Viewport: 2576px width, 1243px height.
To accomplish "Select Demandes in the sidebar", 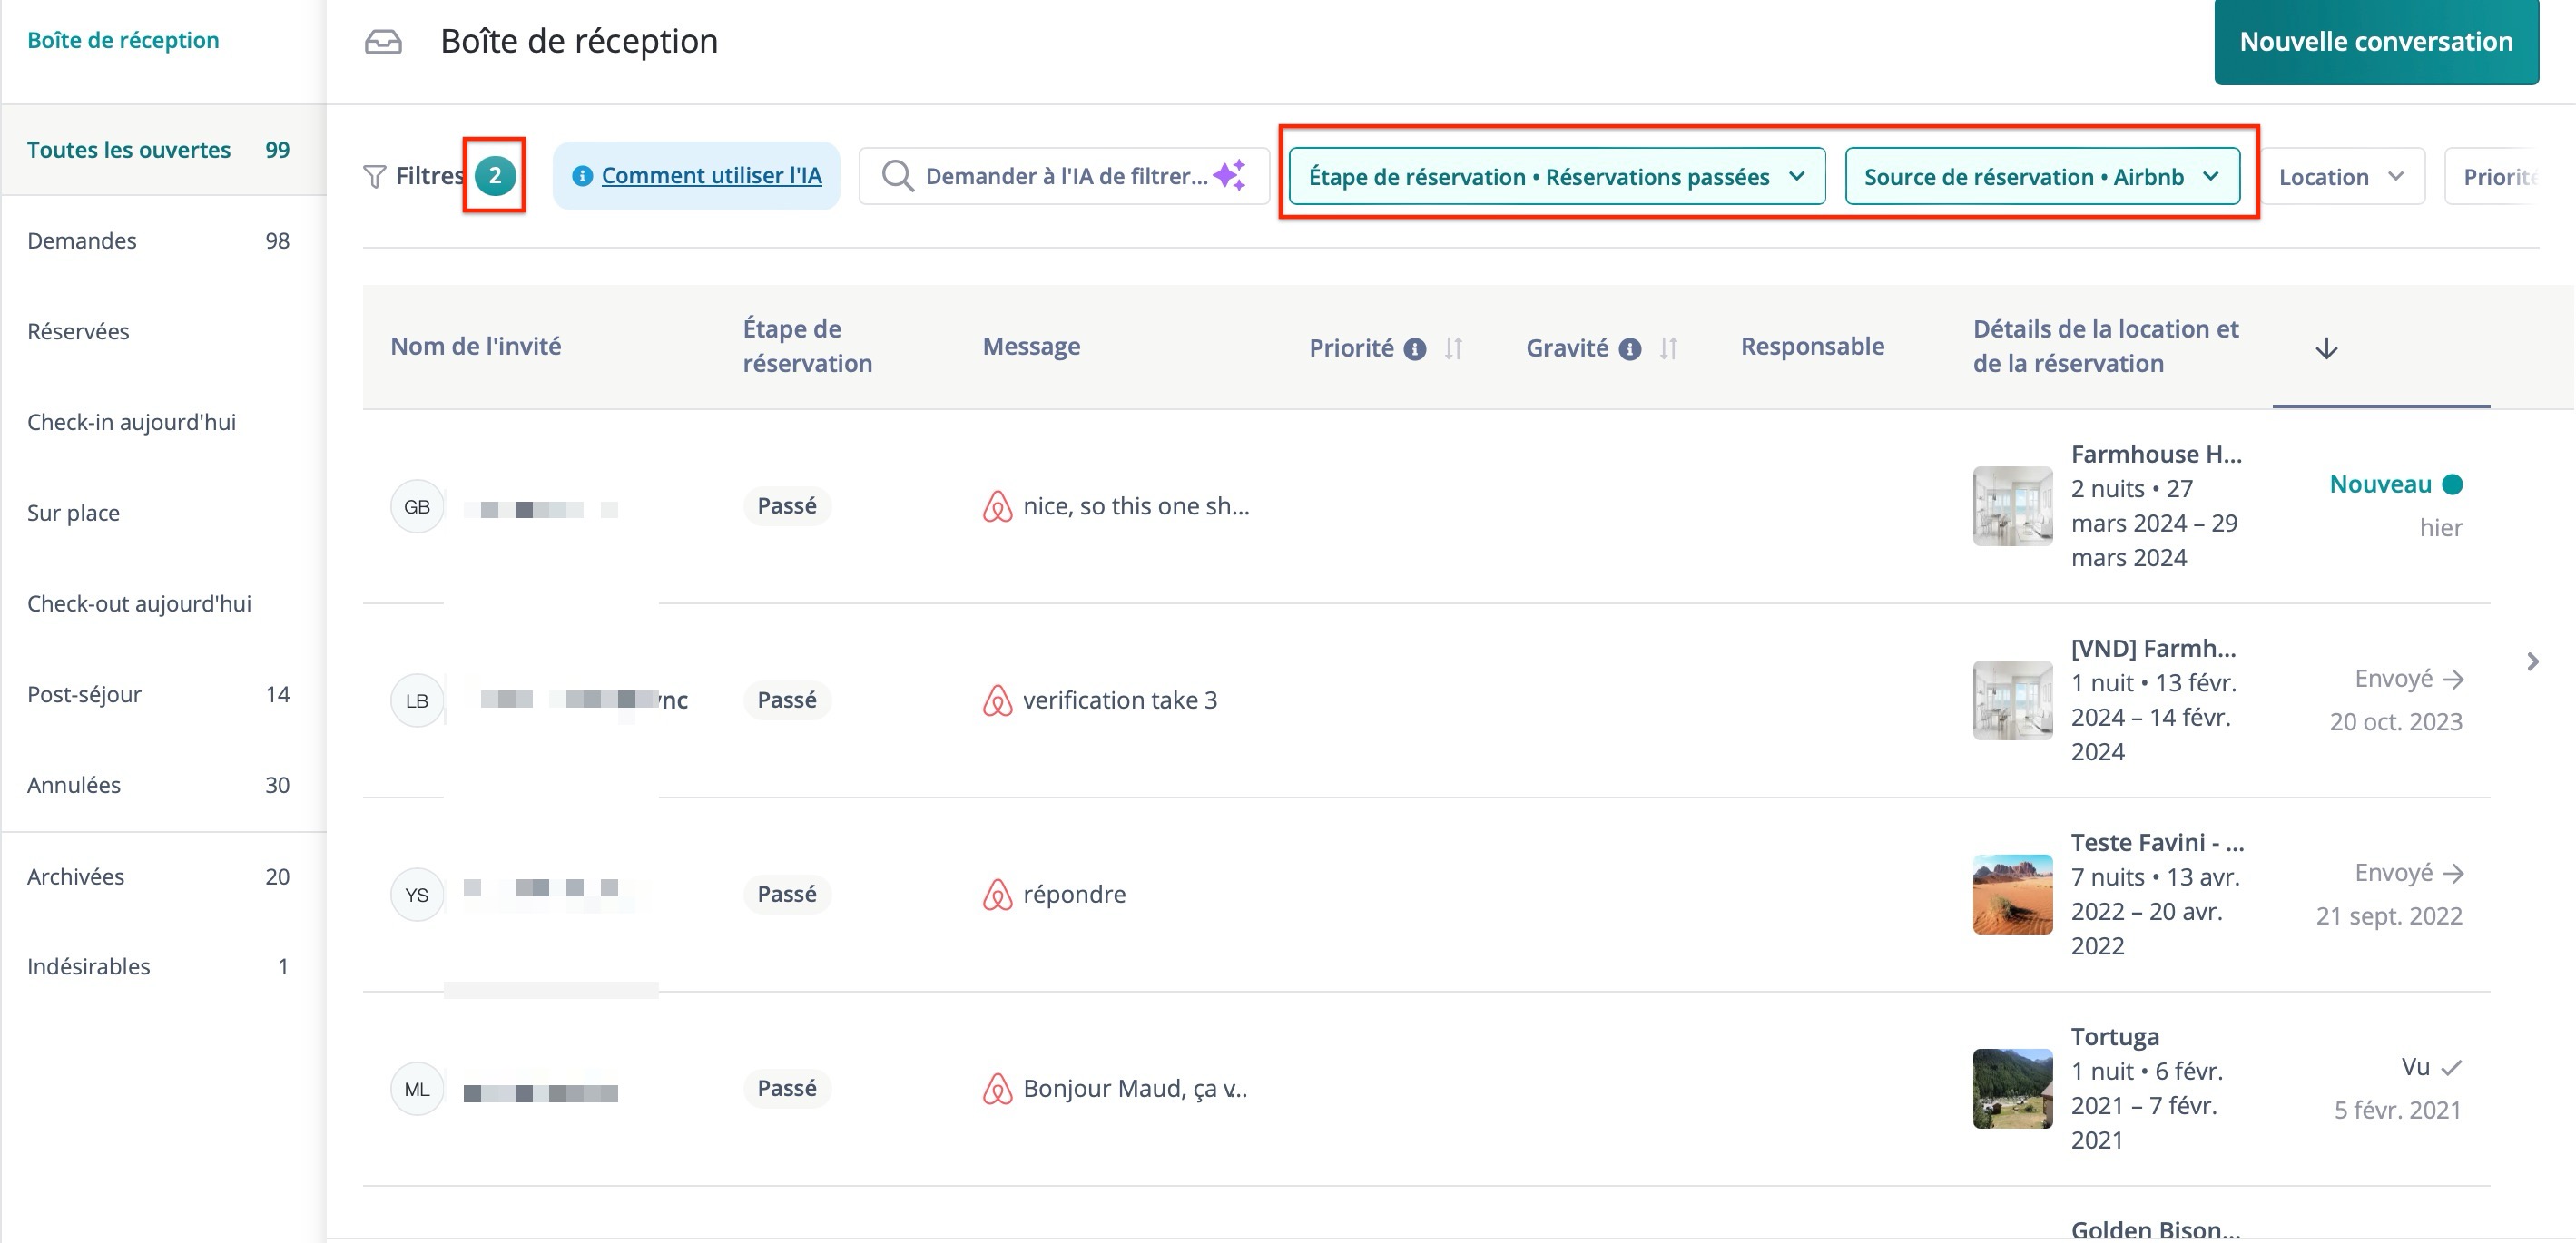I will coord(82,240).
